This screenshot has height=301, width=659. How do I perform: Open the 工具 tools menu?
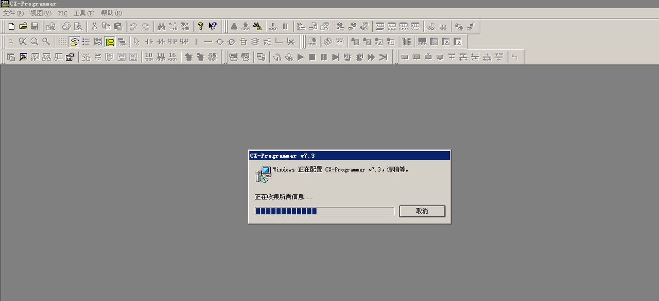(83, 13)
